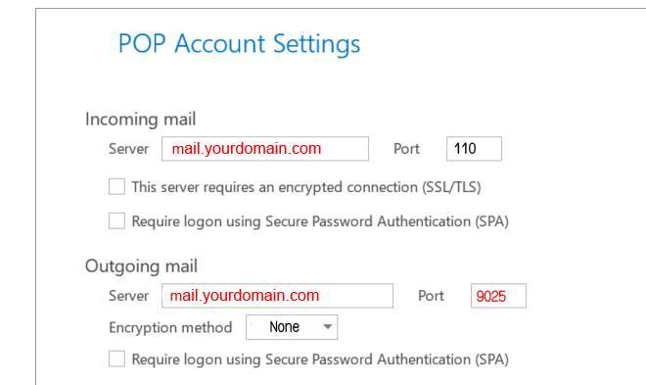Focus the Incoming mail server field
The height and width of the screenshot is (385, 646).
click(265, 149)
